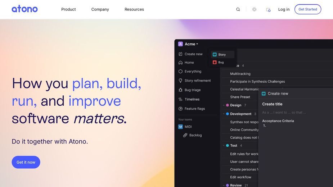333x187 pixels.
Task: Open the Resources menu
Action: 134,9
